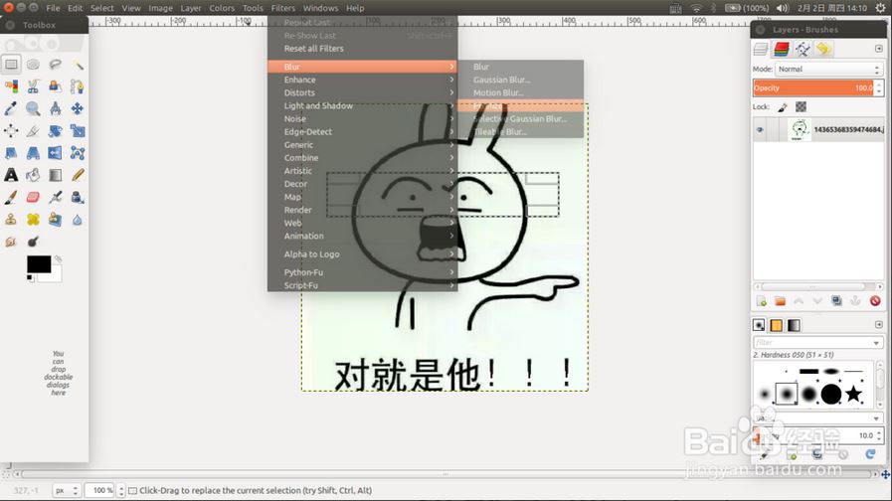Choose Gaussian Blur from Blur submenu
This screenshot has height=501, width=892.
[520, 80]
